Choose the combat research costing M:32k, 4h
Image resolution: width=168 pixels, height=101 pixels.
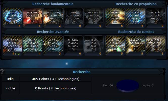pos(156,45)
